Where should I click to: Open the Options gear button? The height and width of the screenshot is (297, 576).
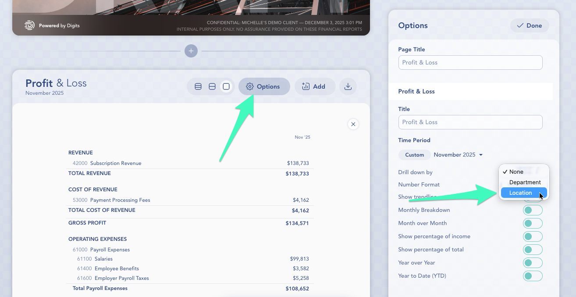pos(264,86)
